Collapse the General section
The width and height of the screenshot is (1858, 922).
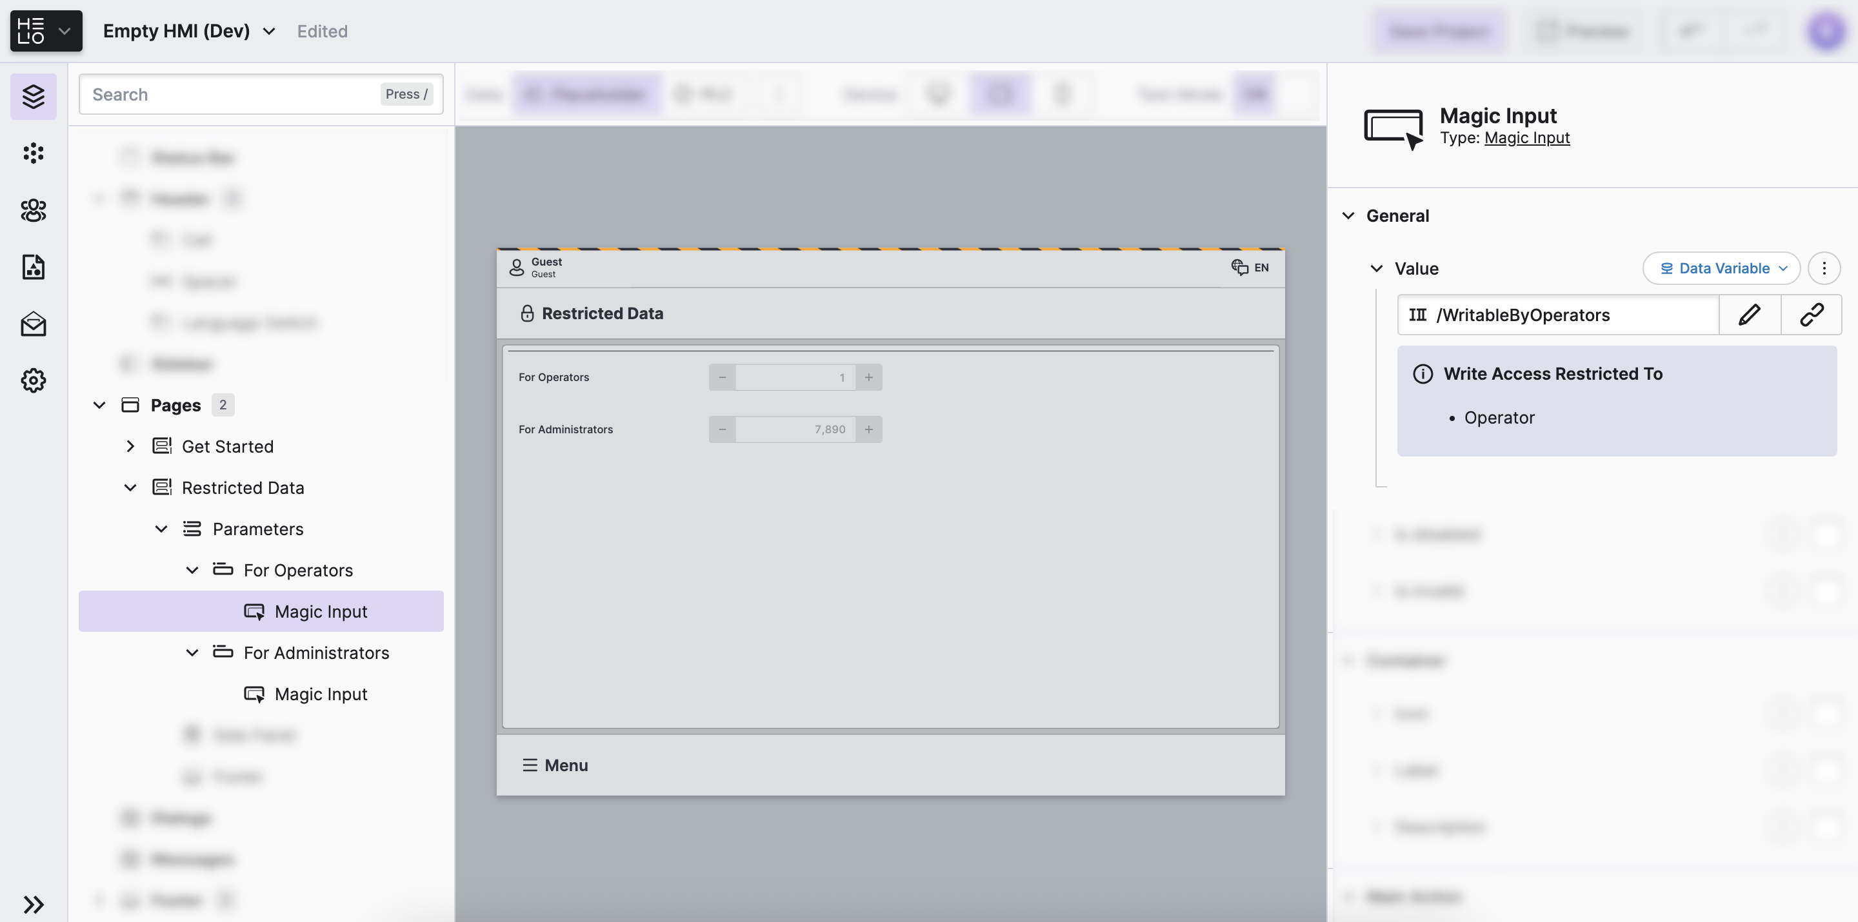pos(1348,215)
